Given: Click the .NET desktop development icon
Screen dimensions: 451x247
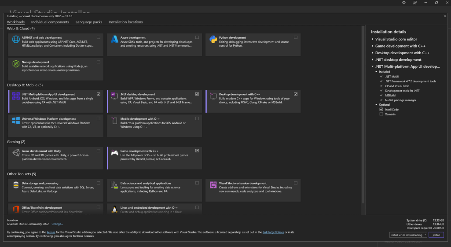Looking at the screenshot, I should [114, 96].
